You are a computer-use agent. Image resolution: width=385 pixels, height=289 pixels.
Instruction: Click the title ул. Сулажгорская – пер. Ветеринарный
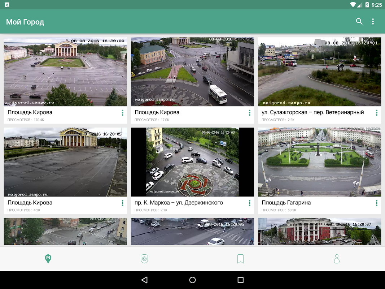click(x=313, y=112)
